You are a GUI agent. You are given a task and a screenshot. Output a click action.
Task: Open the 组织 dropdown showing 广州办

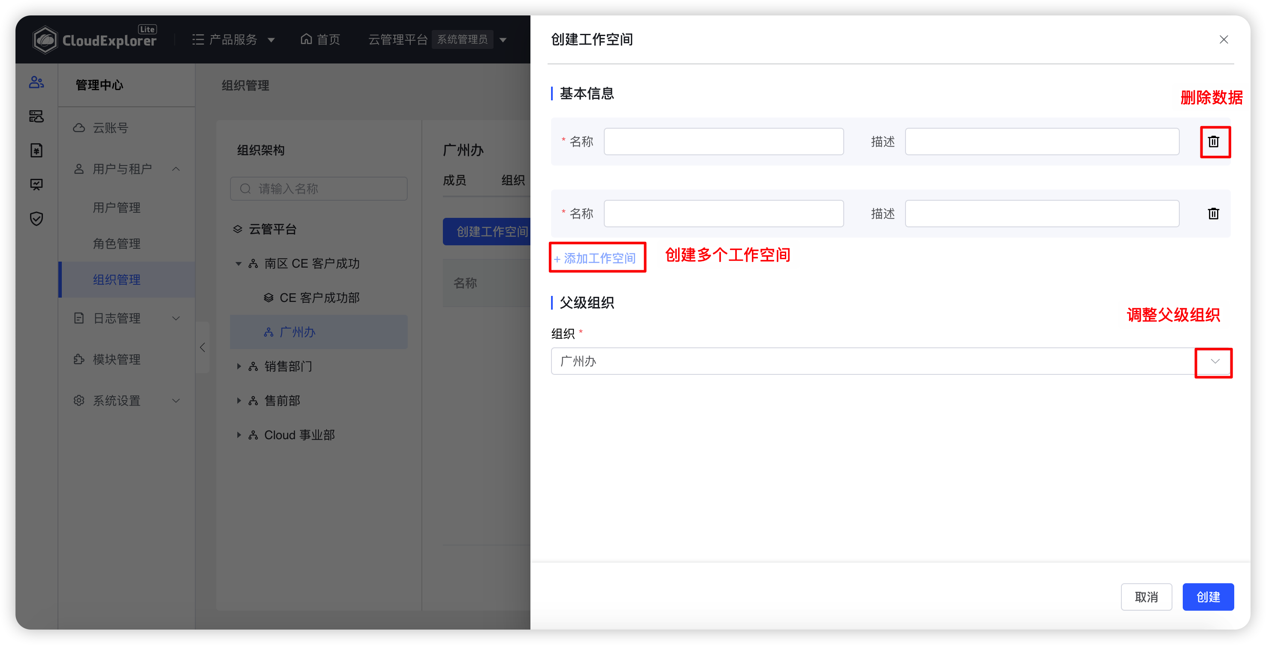click(x=890, y=361)
